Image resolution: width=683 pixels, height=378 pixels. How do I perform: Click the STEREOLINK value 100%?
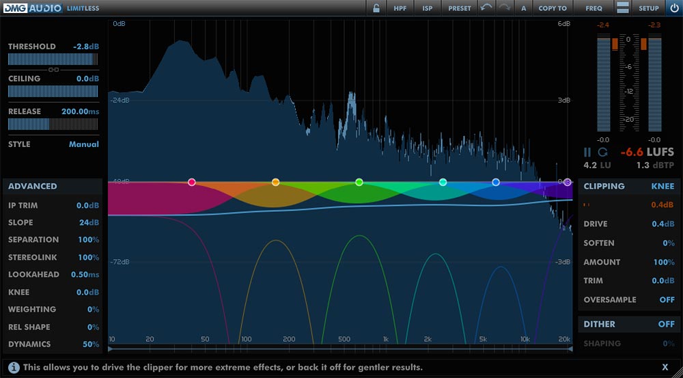[x=88, y=257]
